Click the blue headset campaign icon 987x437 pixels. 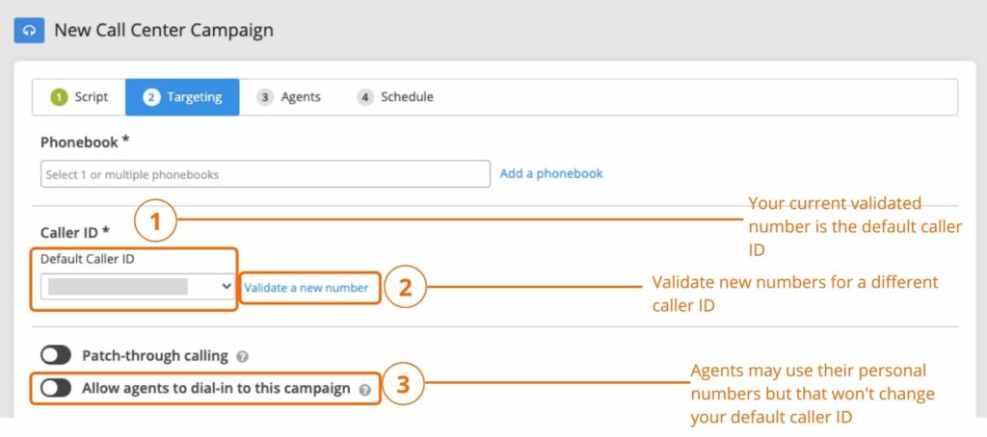[x=29, y=30]
